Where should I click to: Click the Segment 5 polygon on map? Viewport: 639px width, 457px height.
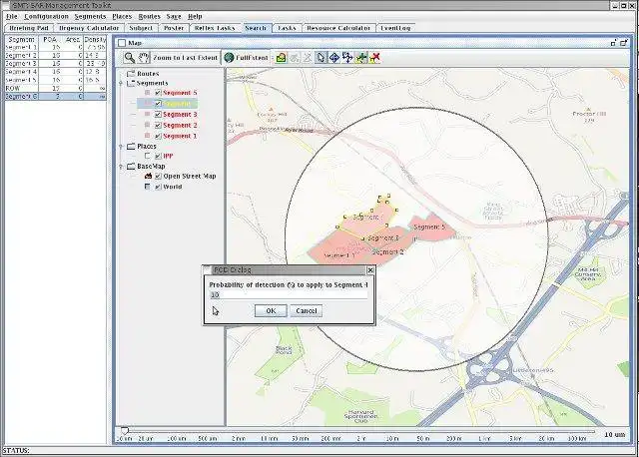click(x=431, y=227)
